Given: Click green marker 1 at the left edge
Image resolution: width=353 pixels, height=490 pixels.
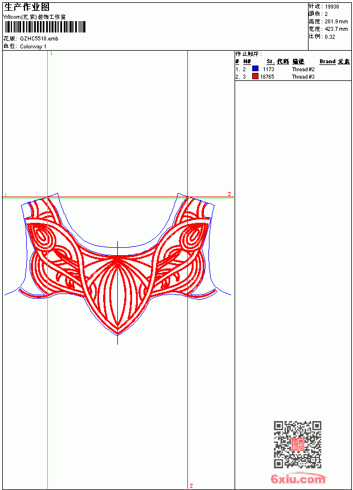Looking at the screenshot, I should (6, 195).
